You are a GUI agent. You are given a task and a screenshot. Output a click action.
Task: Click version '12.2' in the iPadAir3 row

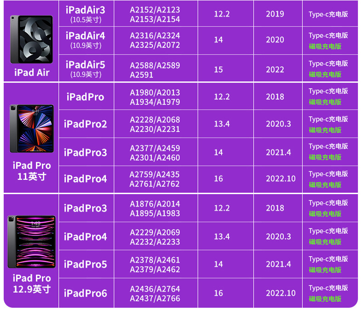coord(222,14)
